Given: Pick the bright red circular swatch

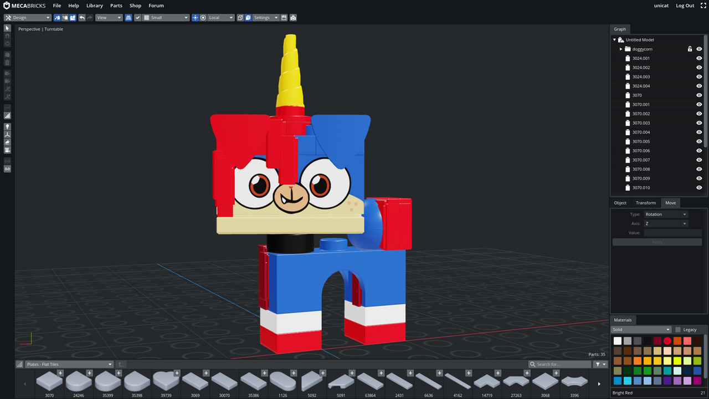Looking at the screenshot, I should (667, 341).
